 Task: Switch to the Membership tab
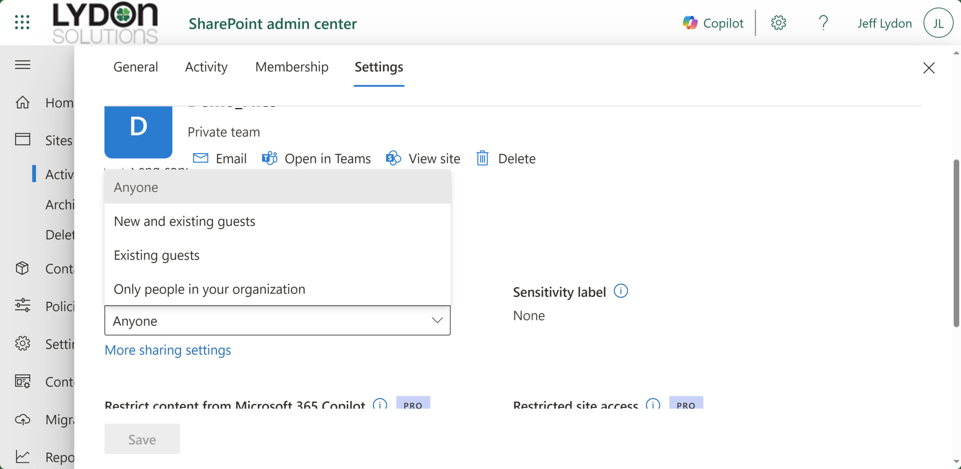coord(292,67)
